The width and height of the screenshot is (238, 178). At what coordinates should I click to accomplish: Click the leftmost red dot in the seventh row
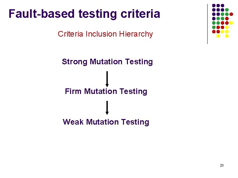[214, 32]
